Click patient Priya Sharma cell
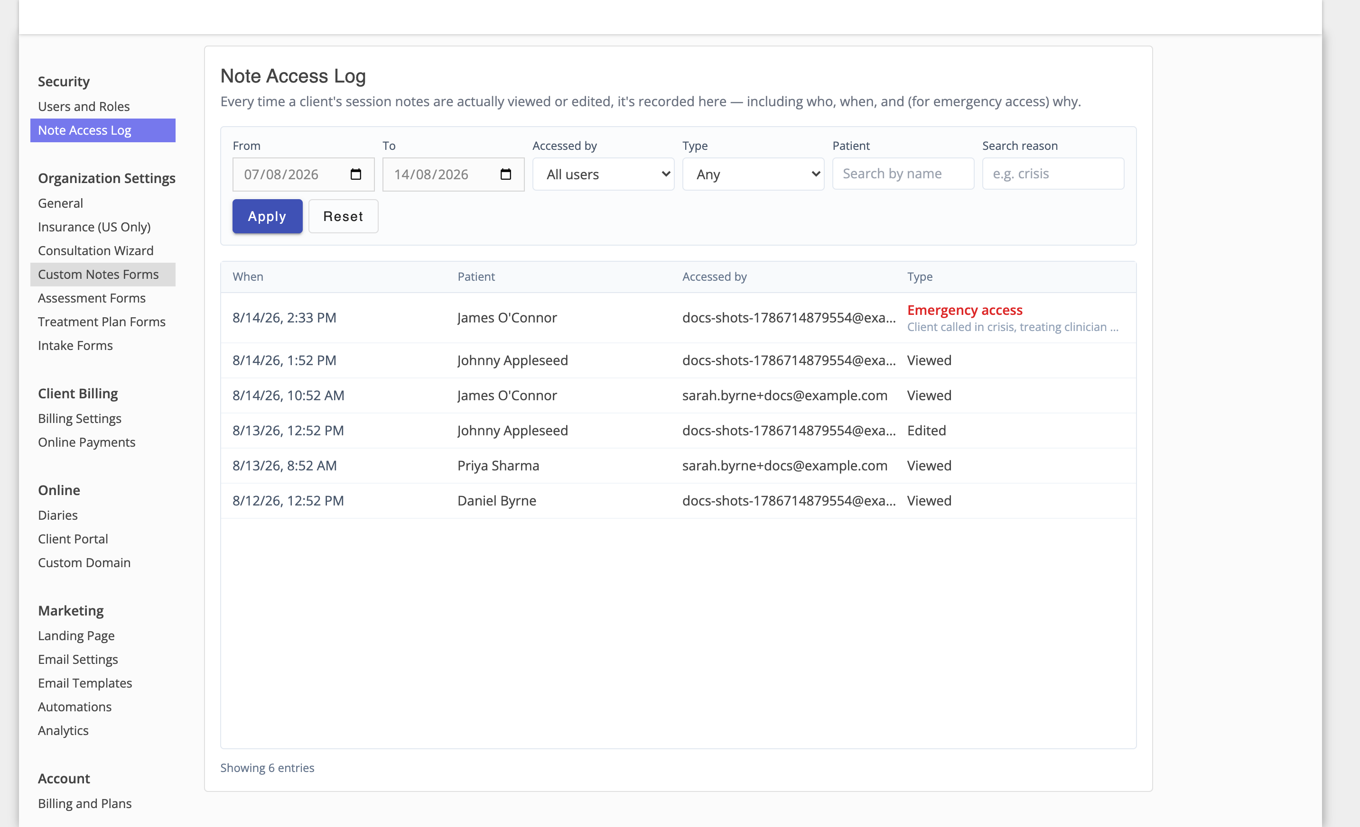This screenshot has width=1360, height=827. [x=498, y=466]
